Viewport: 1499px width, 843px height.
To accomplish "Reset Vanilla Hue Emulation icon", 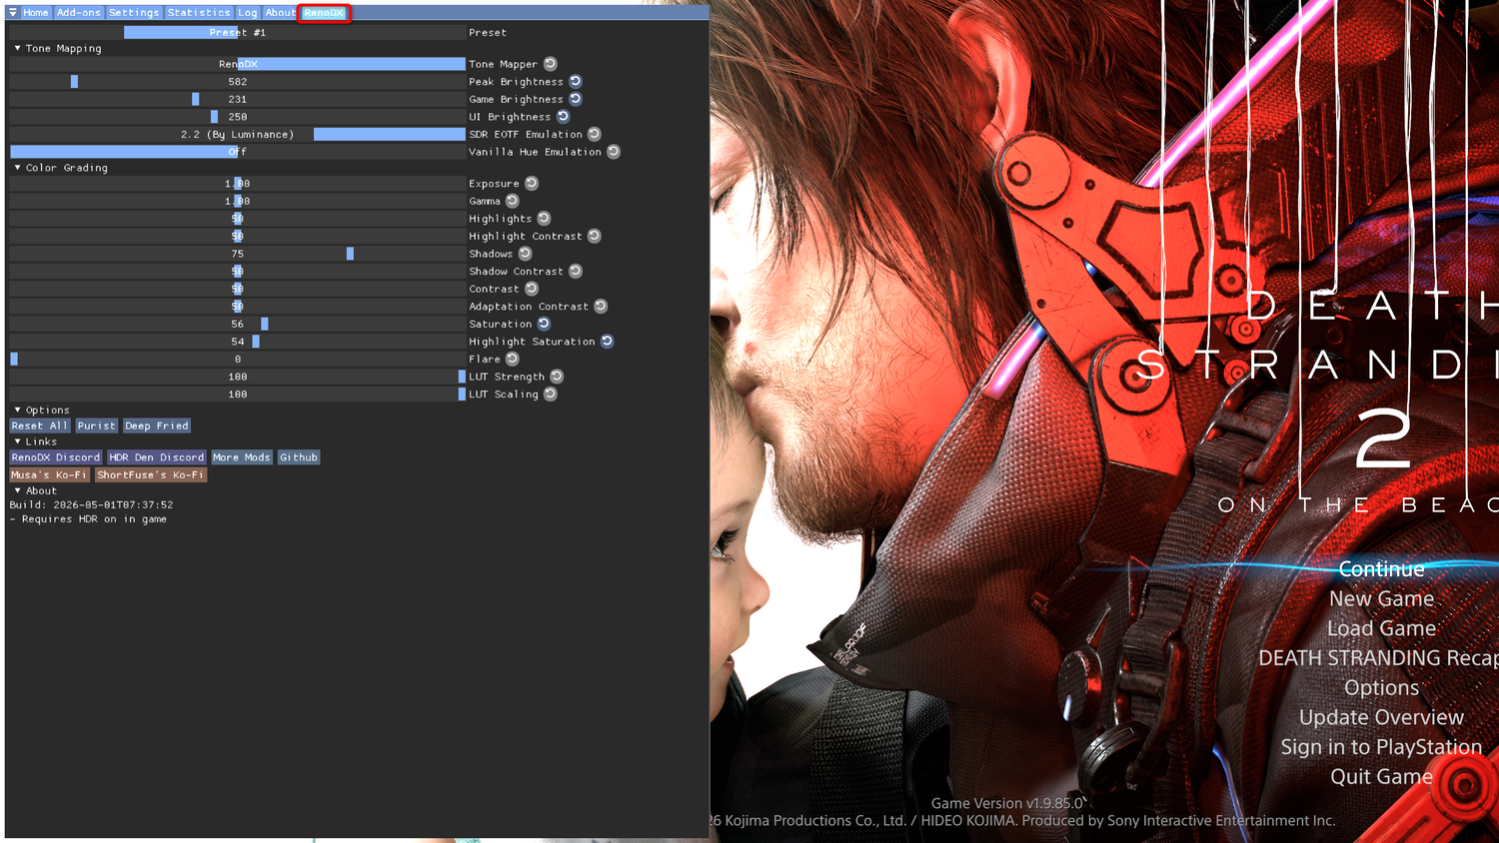I will 614,152.
